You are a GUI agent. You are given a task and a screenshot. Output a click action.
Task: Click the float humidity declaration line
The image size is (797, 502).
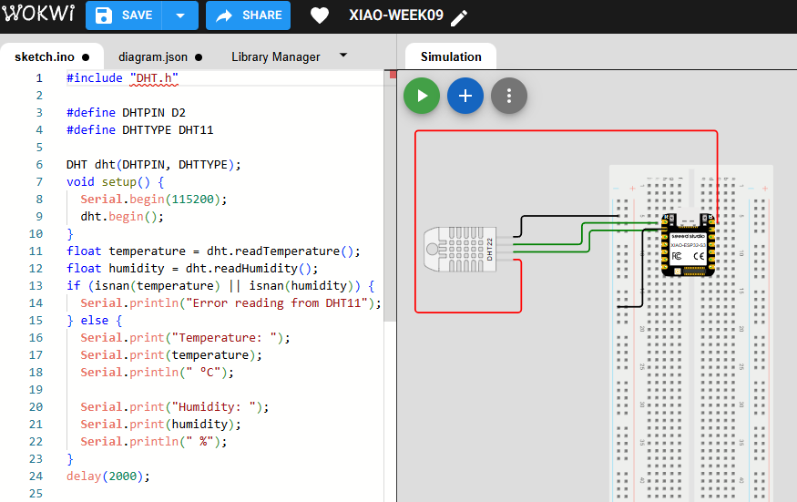click(x=192, y=269)
